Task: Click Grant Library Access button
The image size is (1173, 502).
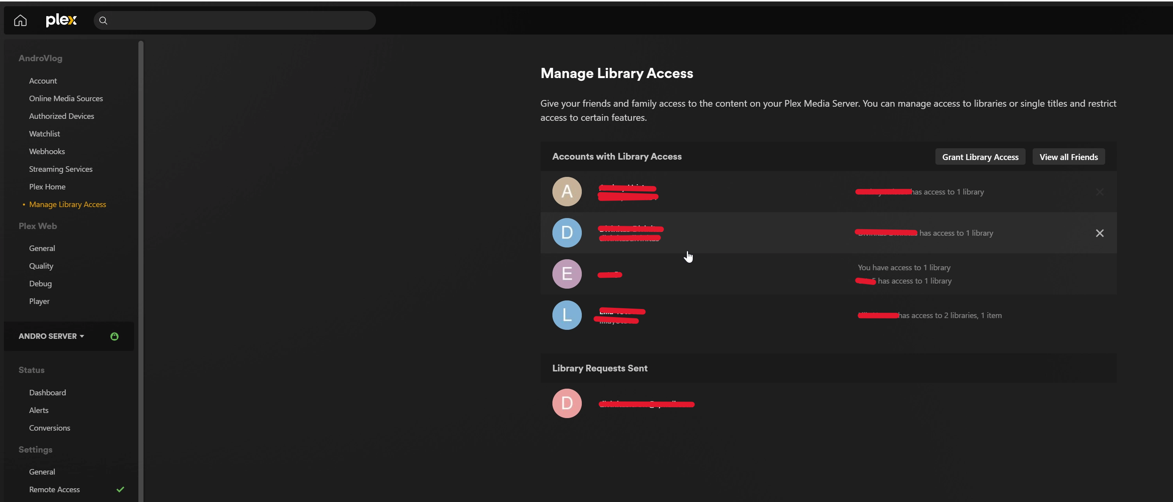Action: click(980, 157)
